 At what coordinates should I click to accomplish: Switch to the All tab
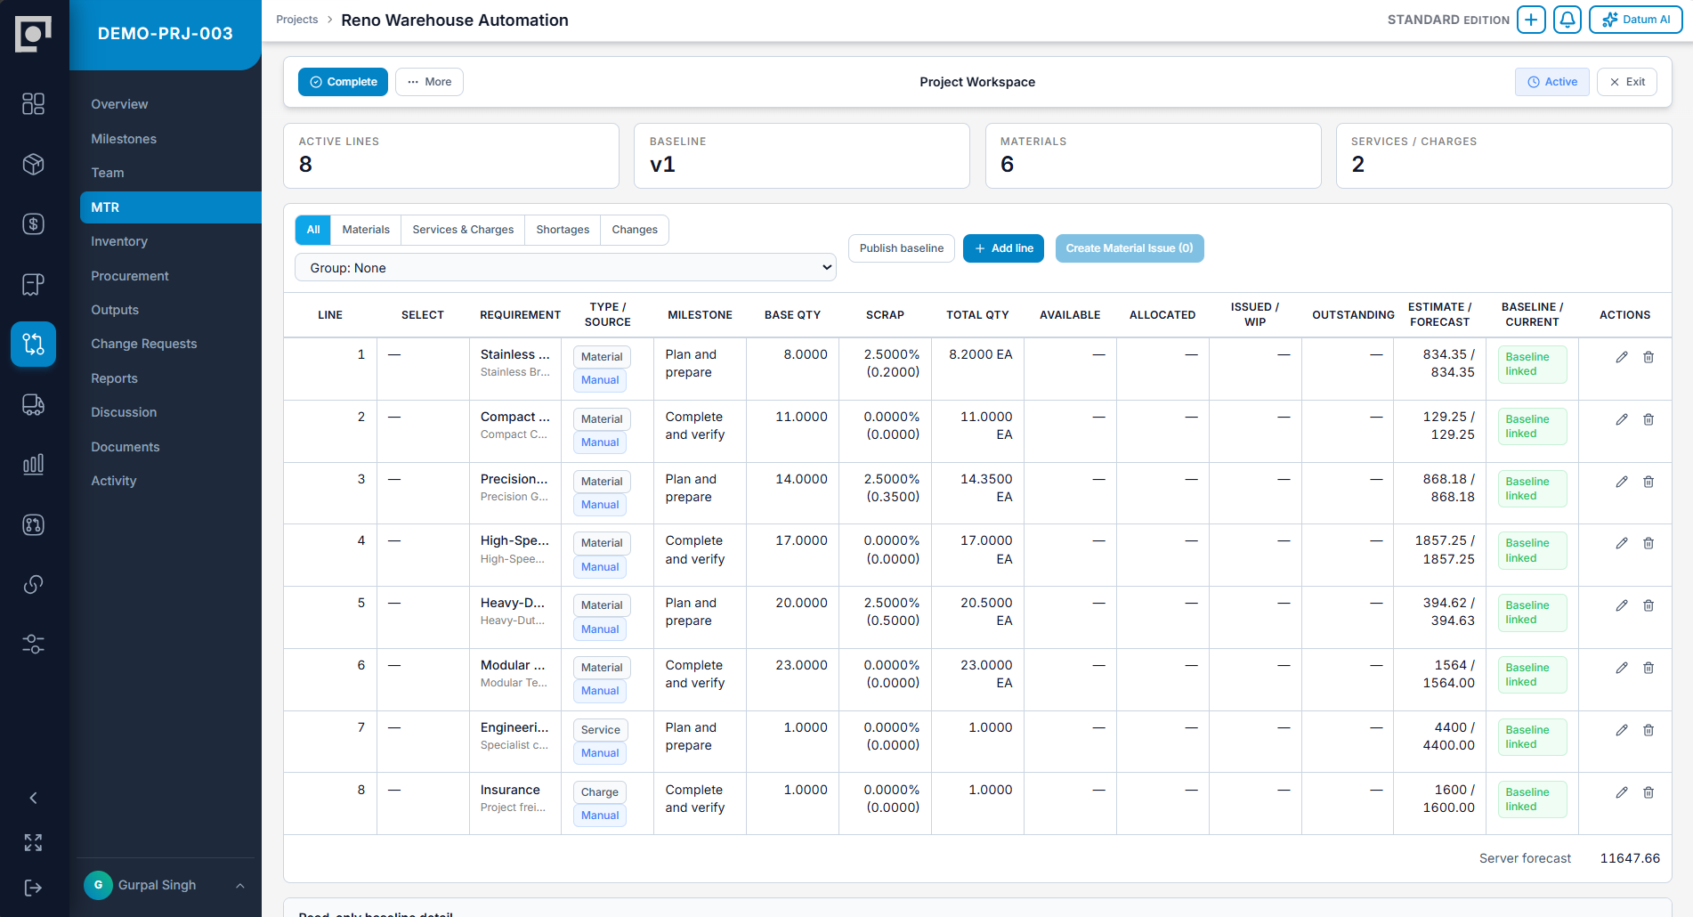[x=313, y=230]
